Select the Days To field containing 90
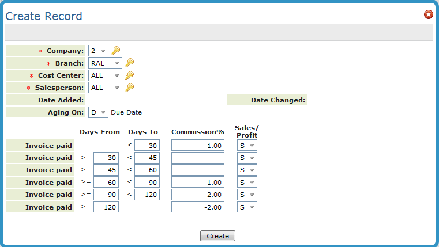Viewport: 439px width, 247px height. [147, 183]
